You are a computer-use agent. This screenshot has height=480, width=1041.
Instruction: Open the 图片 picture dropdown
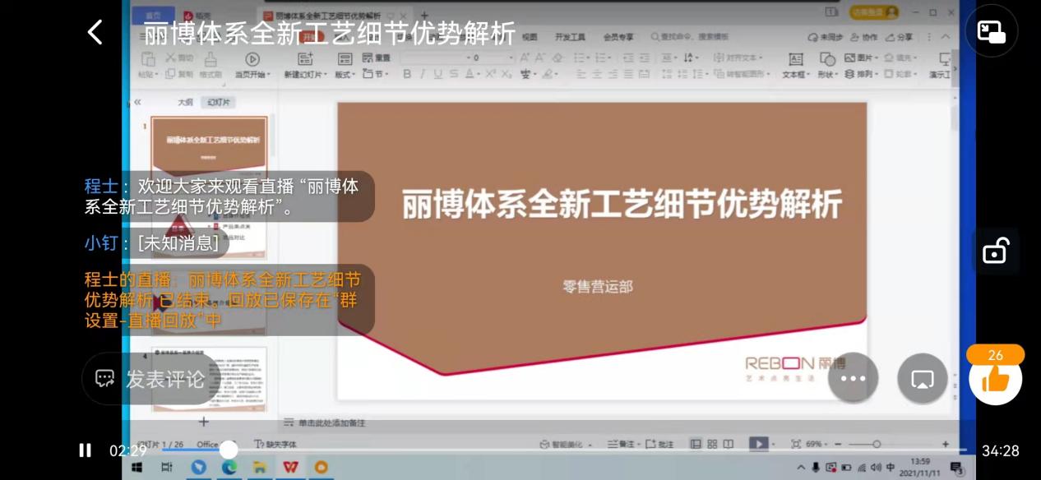click(860, 58)
